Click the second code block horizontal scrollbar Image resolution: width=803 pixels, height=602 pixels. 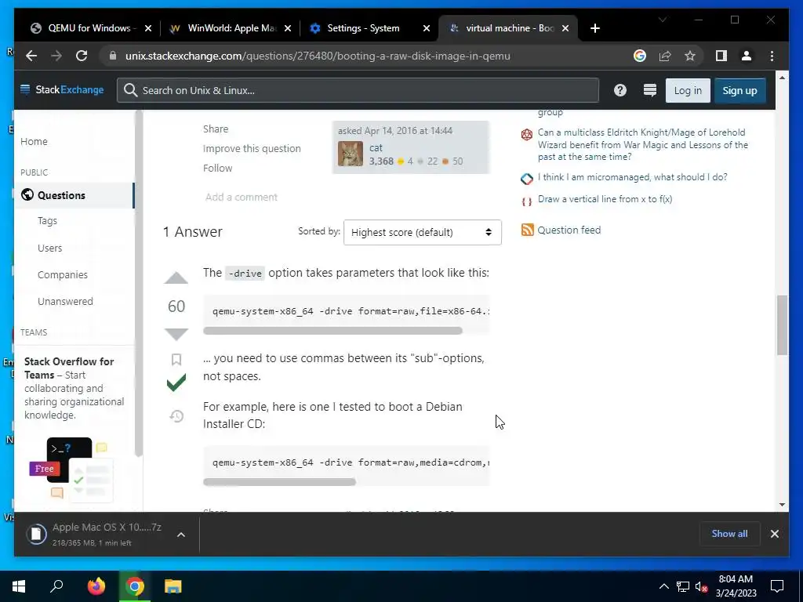coord(279,482)
